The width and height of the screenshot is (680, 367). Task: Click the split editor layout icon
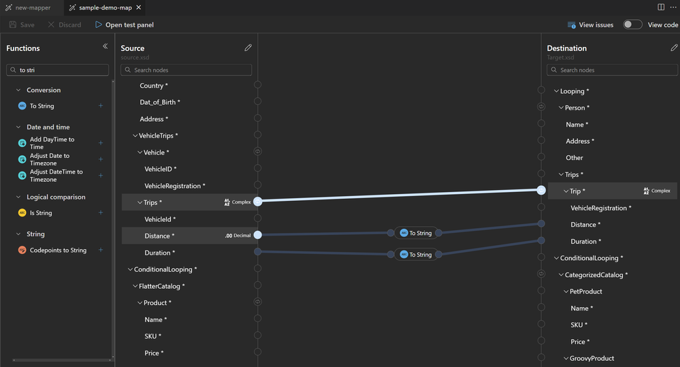(x=661, y=7)
